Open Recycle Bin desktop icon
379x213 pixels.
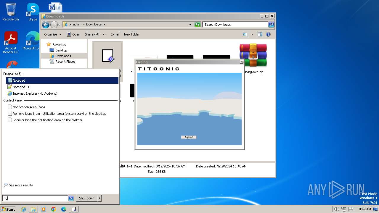[x=11, y=12]
